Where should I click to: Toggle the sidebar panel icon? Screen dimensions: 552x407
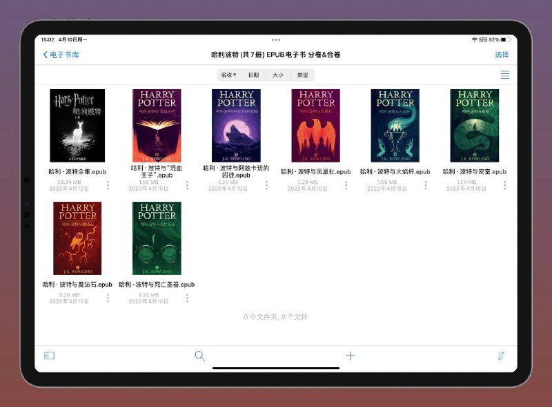pyautogui.click(x=50, y=356)
